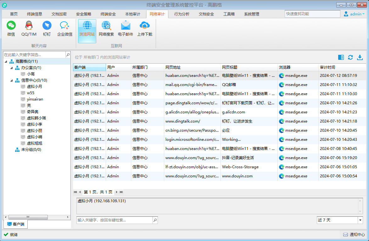This screenshot has width=369, height=241.
Task: Switch to the 文档安全 tab
Action: pos(206,14)
